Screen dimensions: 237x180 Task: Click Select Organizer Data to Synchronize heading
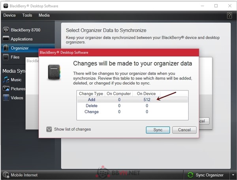point(106,30)
